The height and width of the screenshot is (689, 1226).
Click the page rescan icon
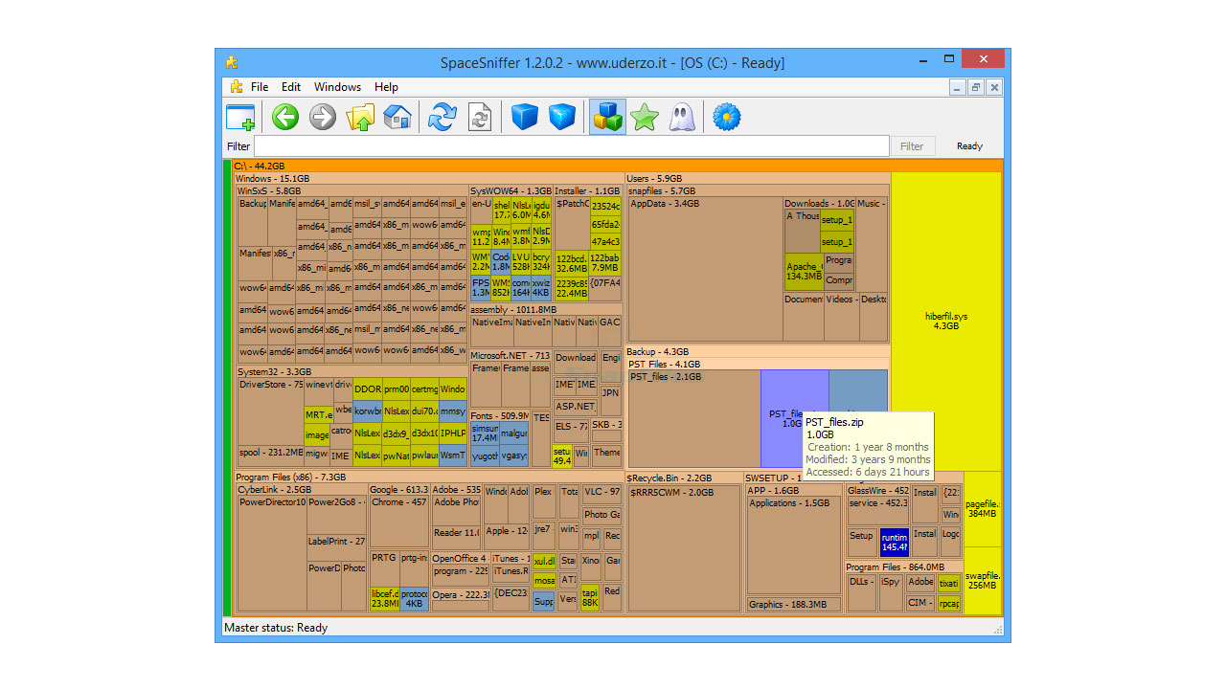(480, 117)
